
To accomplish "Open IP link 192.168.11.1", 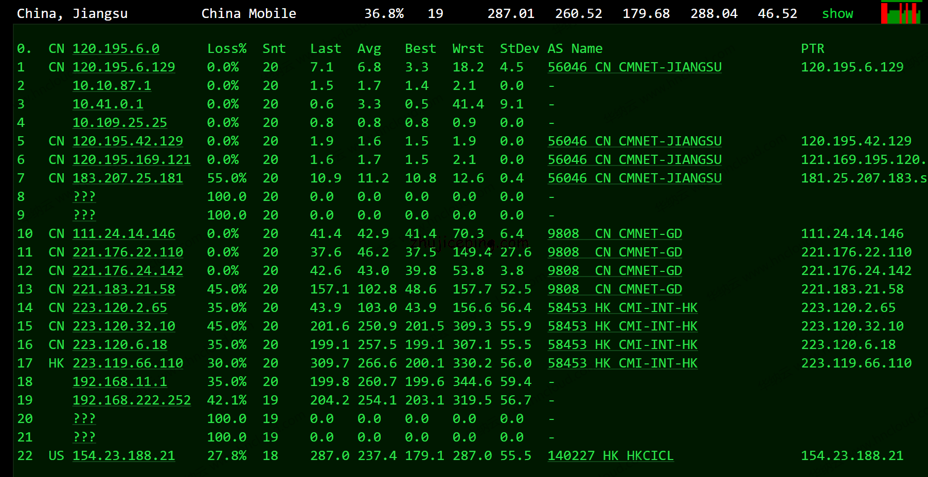I will 120,382.
